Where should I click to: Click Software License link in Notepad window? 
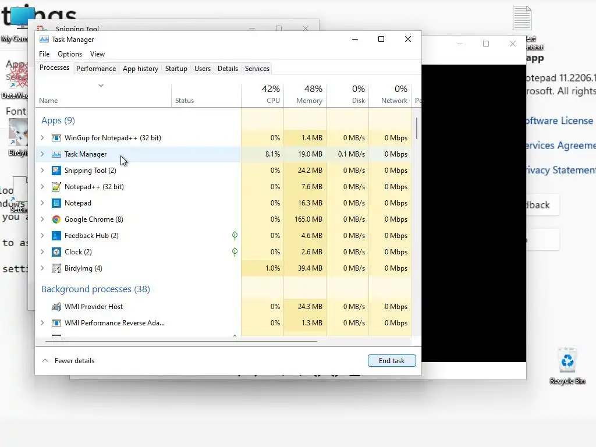click(x=559, y=121)
